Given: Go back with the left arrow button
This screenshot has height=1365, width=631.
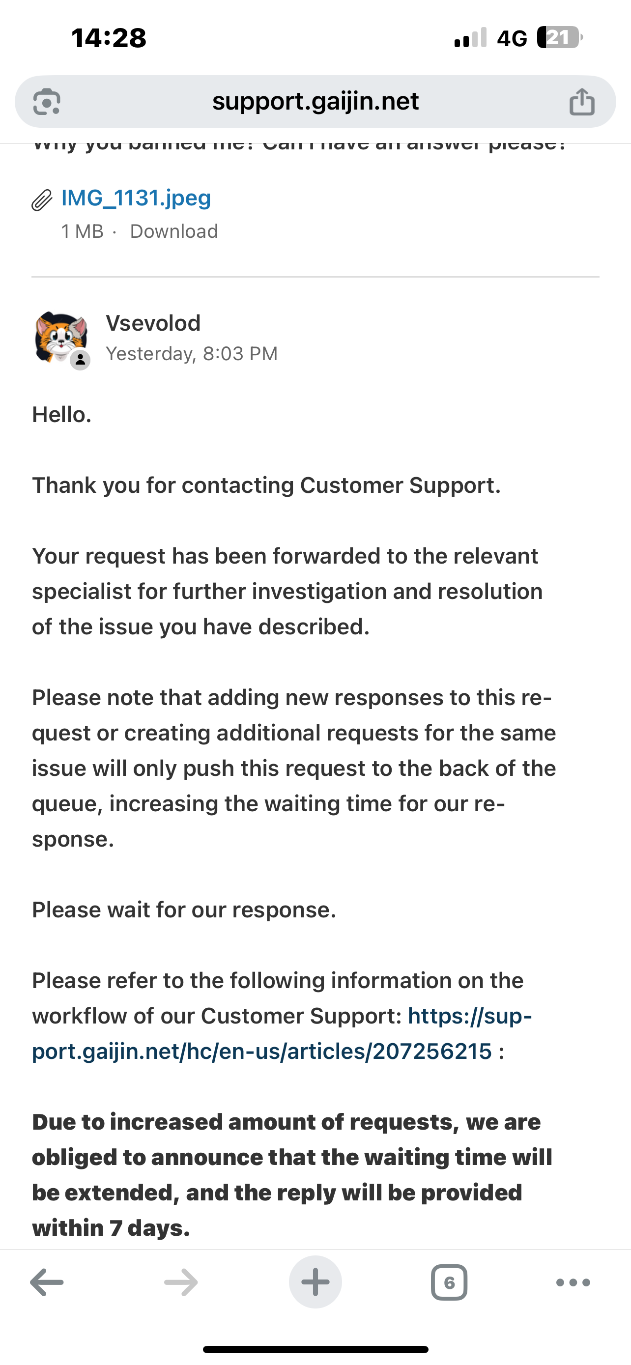Looking at the screenshot, I should 47,1282.
